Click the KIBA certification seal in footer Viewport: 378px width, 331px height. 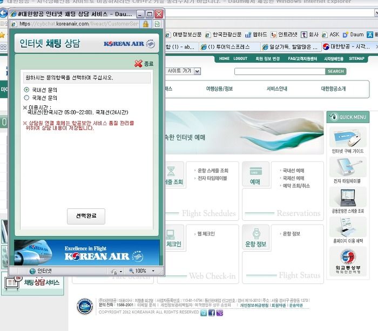pyautogui.click(x=85, y=306)
